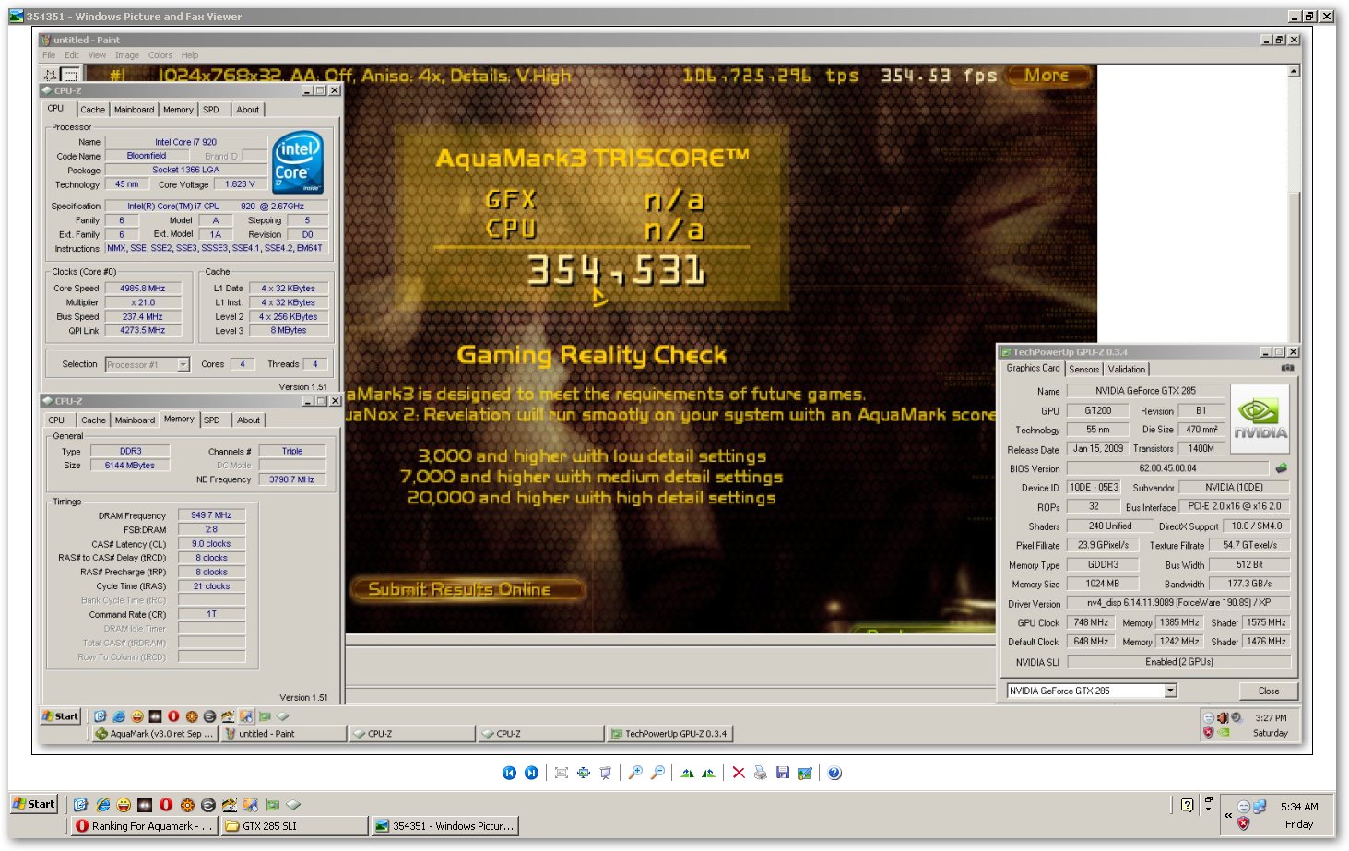Viewport: 1349px width, 851px height.
Task: Click the camera icon in pictured GPU-Z
Action: click(1287, 368)
